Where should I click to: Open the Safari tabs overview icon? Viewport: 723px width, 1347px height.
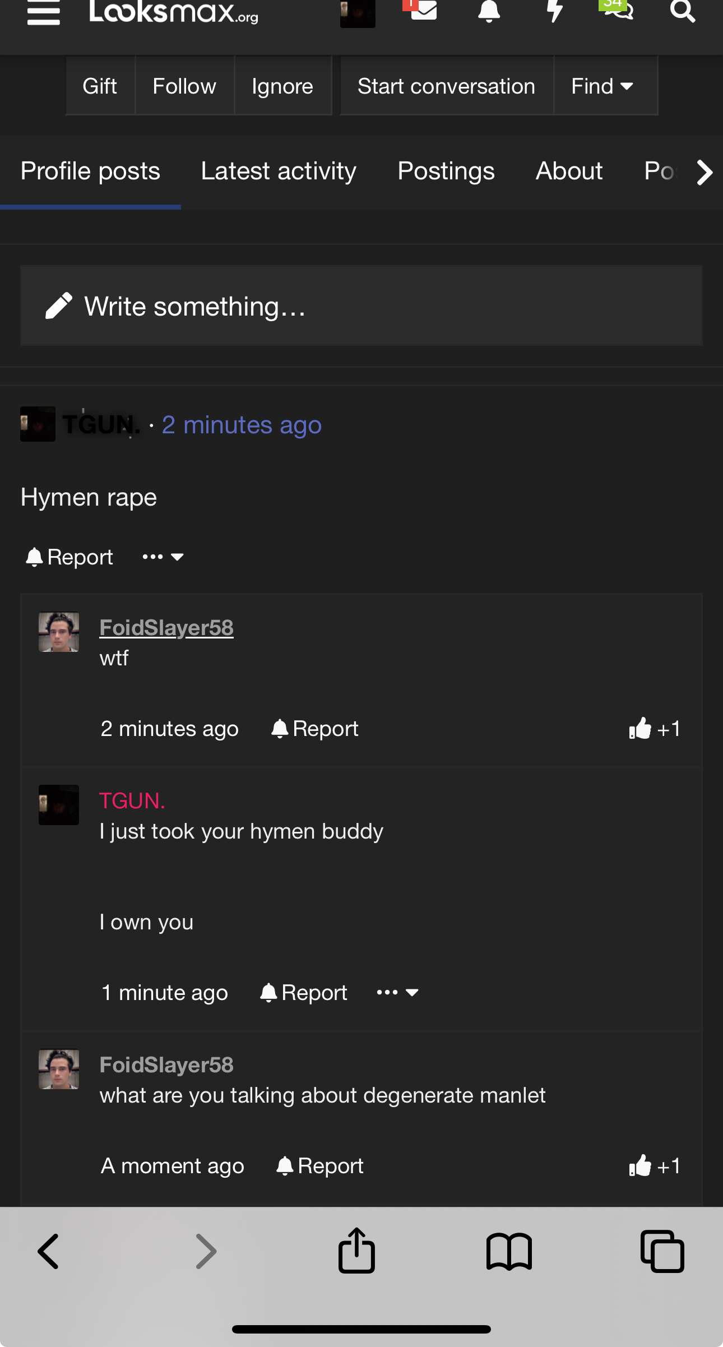pyautogui.click(x=662, y=1251)
